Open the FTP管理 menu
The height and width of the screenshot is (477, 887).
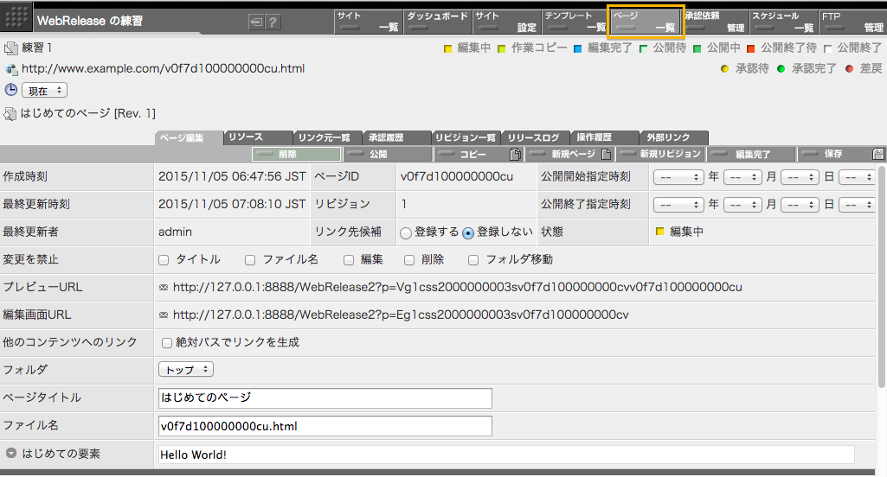point(852,22)
